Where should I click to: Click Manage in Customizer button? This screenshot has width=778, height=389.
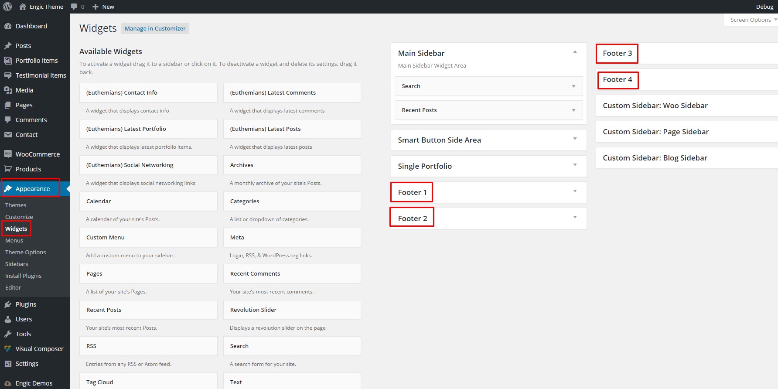click(x=155, y=28)
